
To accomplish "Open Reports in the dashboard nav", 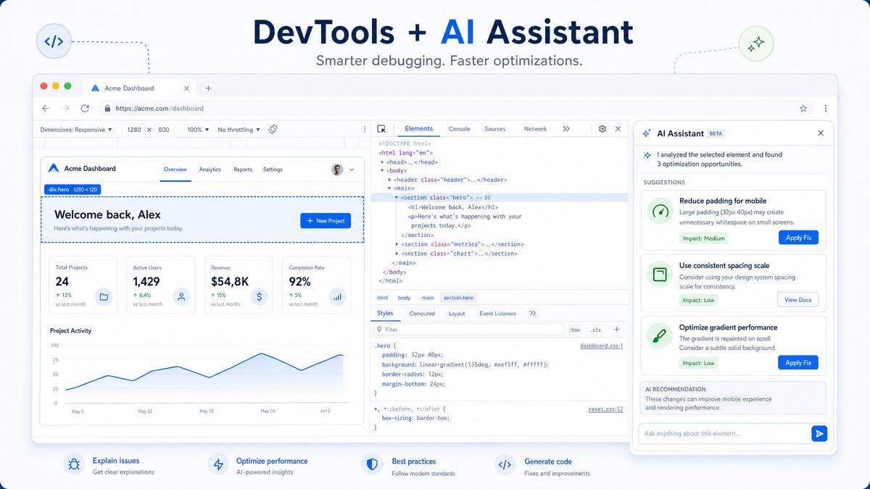I will pos(243,170).
